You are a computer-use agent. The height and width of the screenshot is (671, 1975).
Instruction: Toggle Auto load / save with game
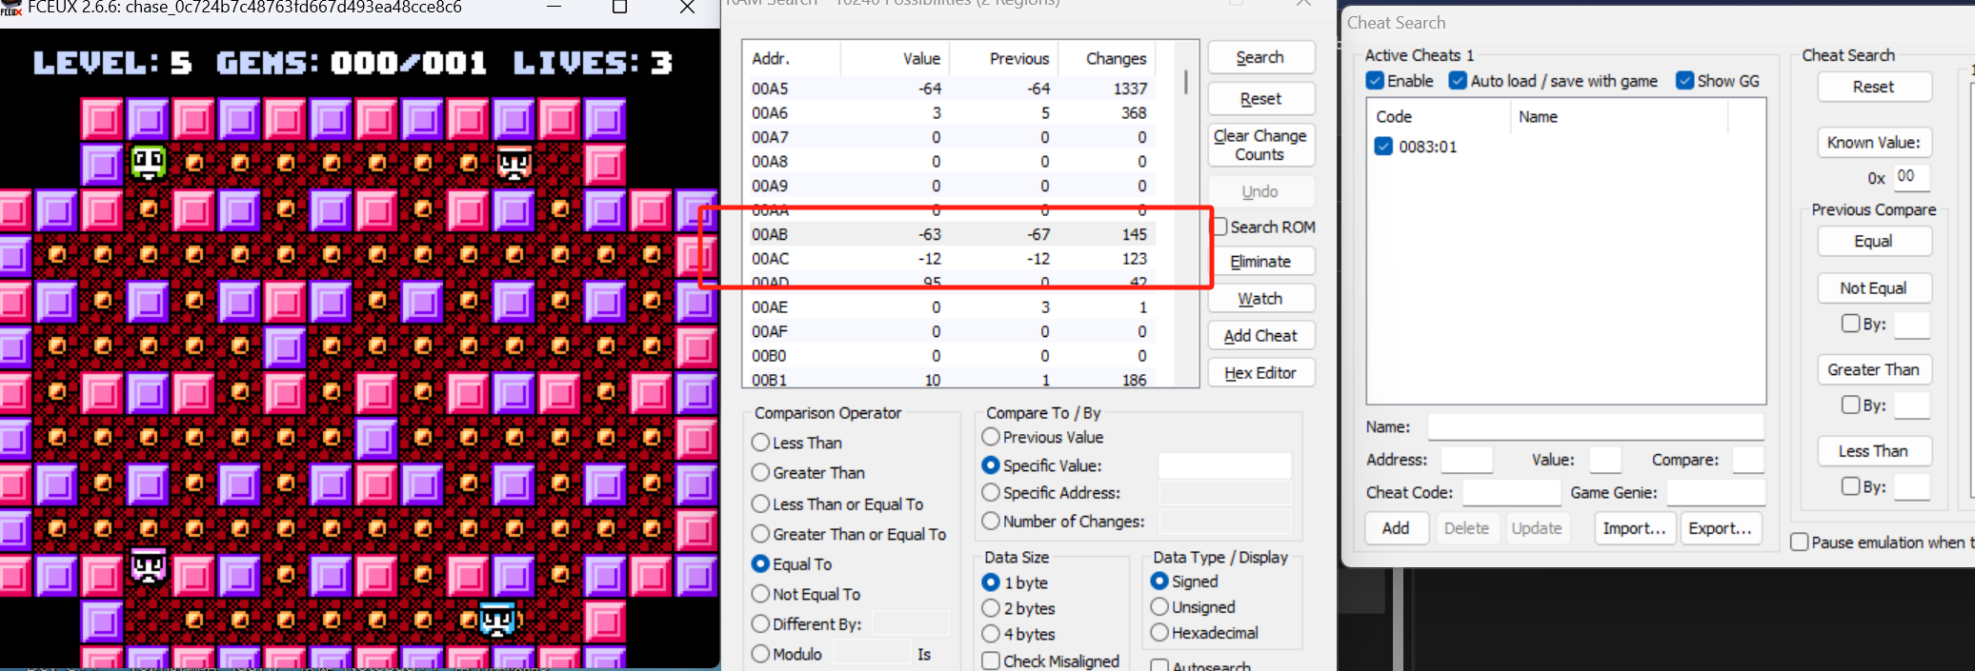click(1458, 81)
